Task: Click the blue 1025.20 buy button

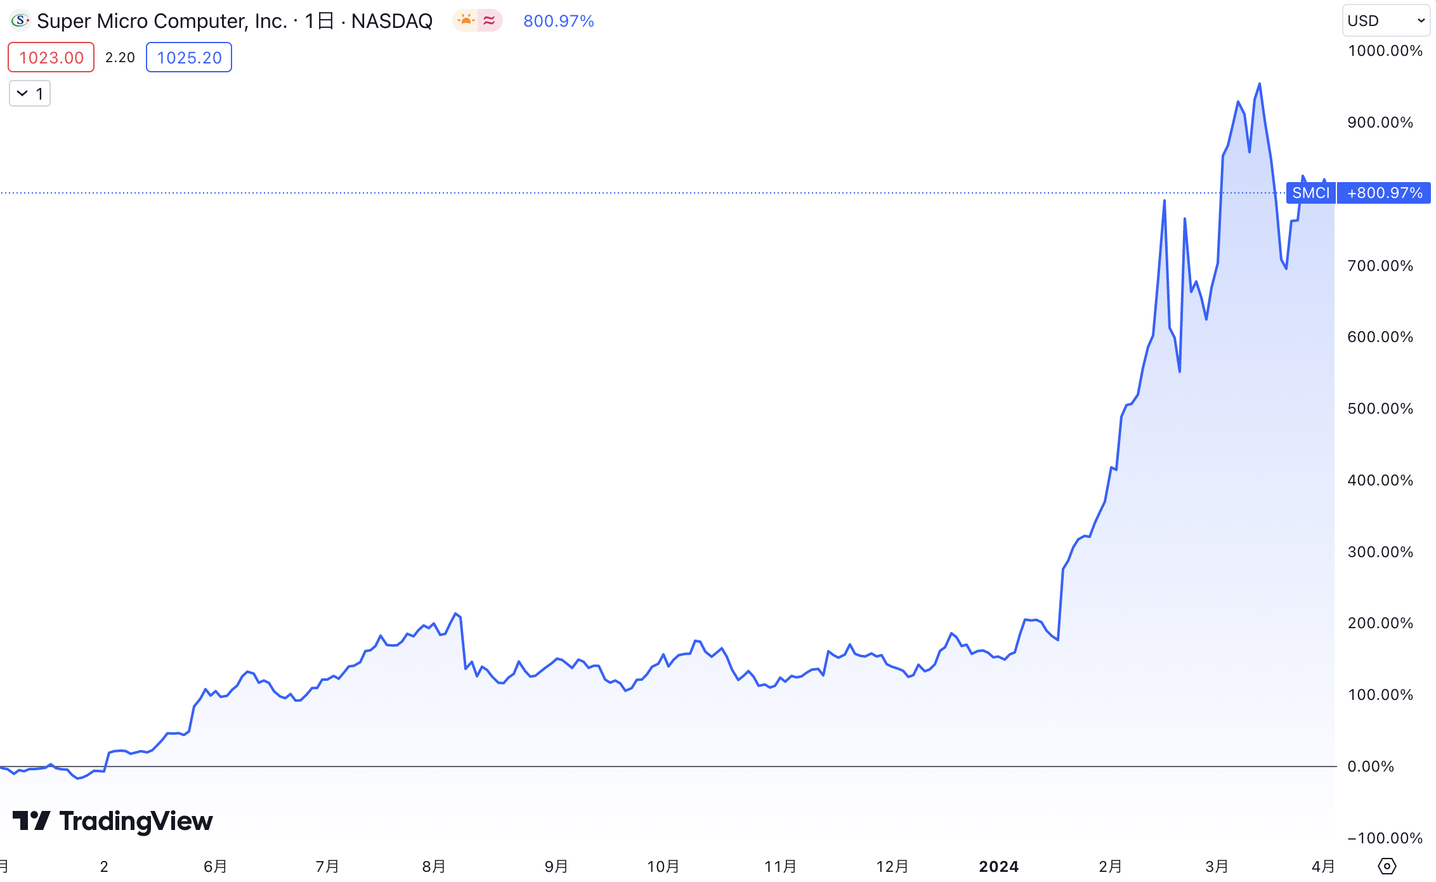Action: (x=189, y=58)
